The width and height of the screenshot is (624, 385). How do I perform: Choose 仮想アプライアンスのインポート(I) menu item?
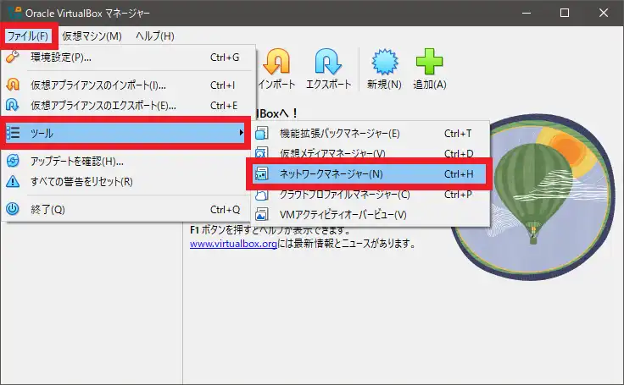(97, 85)
